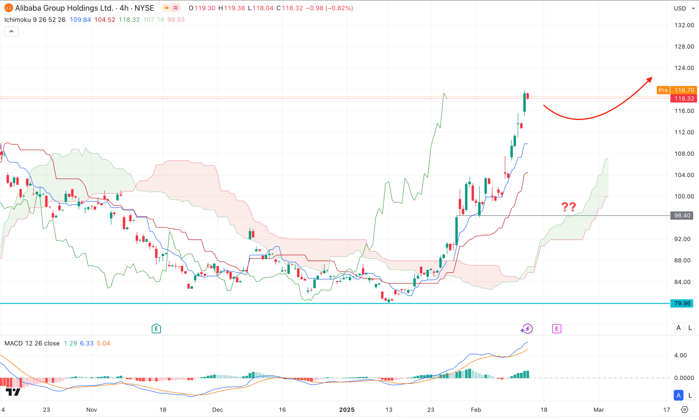
Task: Click the 2025 date label on time axis
Action: click(x=347, y=410)
